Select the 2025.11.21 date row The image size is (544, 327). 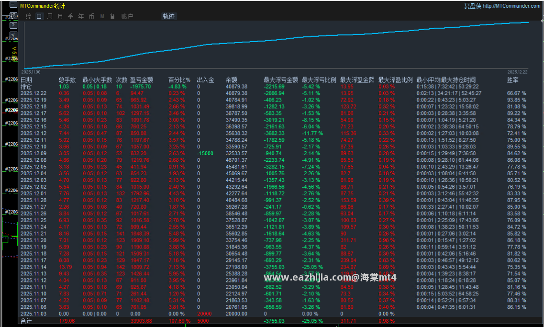tap(33, 234)
